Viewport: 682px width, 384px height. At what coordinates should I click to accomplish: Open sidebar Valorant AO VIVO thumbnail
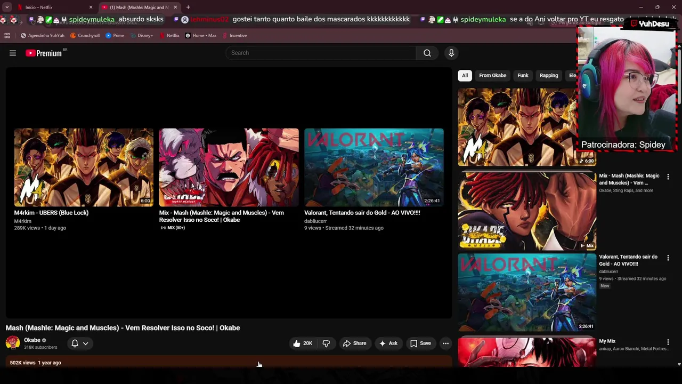tap(527, 292)
